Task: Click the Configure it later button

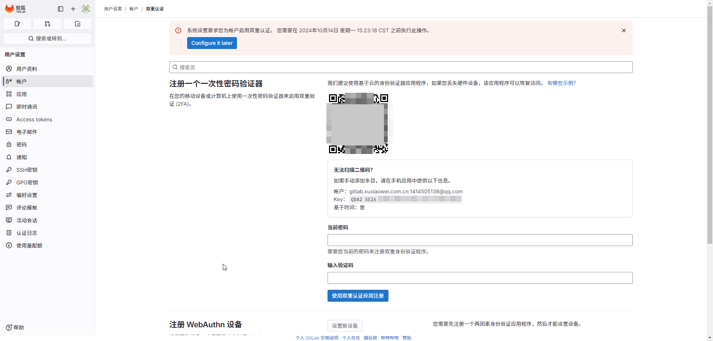Action: tap(212, 43)
